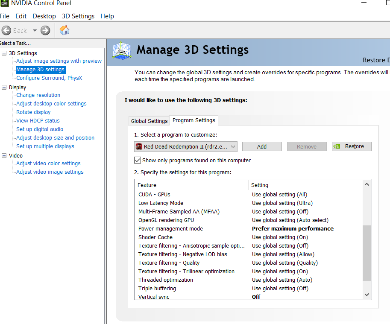Open the Edit menu
Screen dimensions: 390x324
(x=21, y=16)
